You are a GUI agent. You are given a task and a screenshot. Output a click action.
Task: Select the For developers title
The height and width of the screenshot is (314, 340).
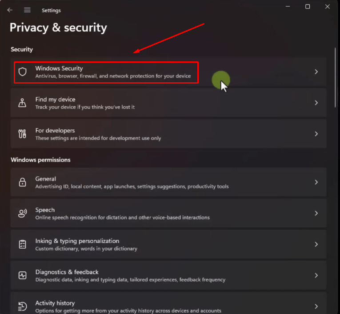(x=55, y=130)
